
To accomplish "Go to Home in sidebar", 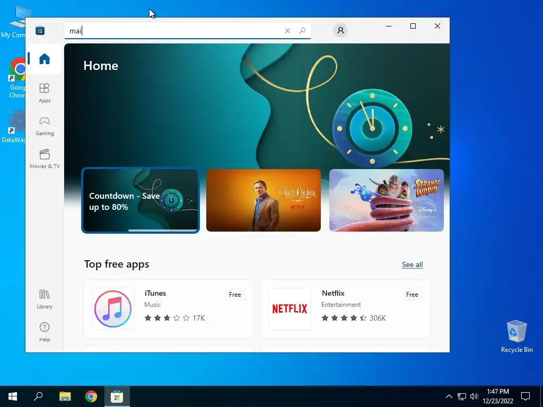I will pos(45,59).
